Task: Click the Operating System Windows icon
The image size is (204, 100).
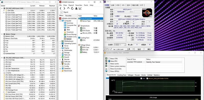Action: (62, 44)
